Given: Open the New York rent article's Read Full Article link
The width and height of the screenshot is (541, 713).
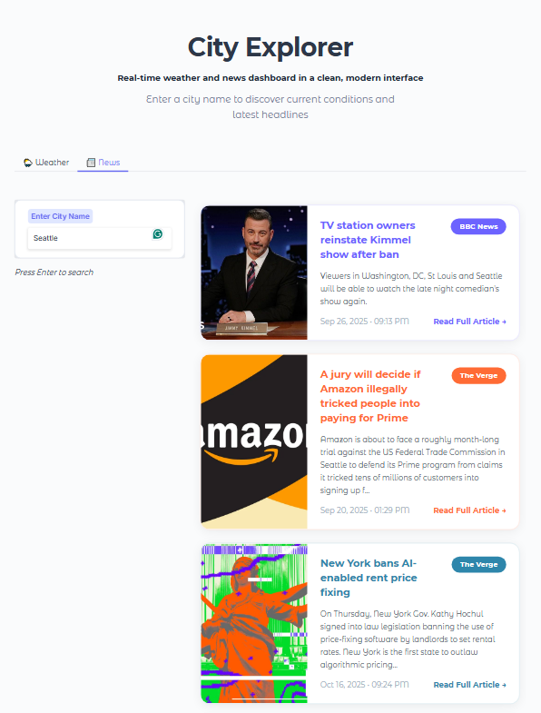Looking at the screenshot, I should point(469,685).
